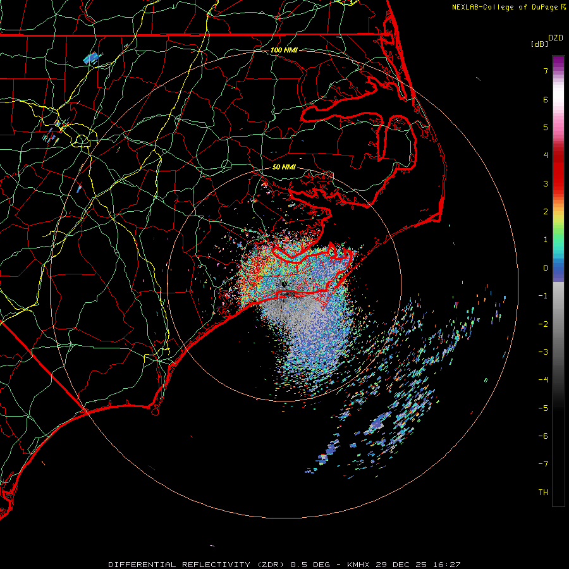Click the -6 tick label on scale
The image size is (569, 569).
pos(543,436)
